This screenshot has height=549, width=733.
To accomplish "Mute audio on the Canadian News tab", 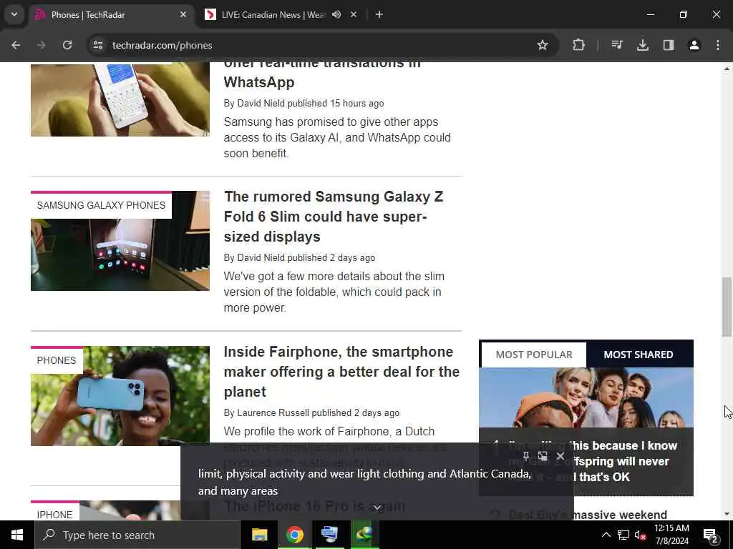I will tap(336, 14).
